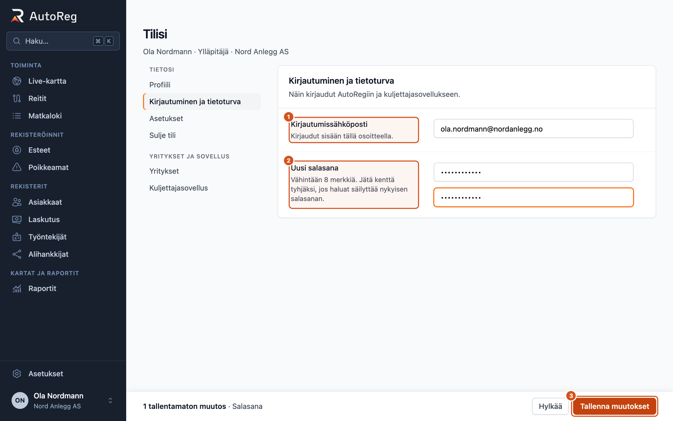Select Kirjautuminen ja tietoturva section
Viewport: 673px width, 421px height.
tap(202, 102)
